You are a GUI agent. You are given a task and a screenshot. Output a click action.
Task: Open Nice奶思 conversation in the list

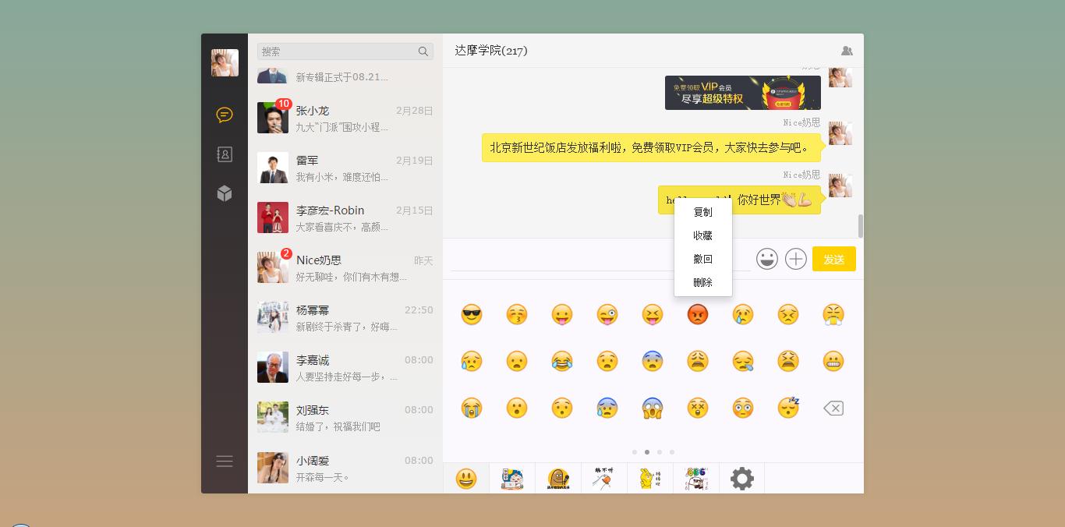(x=345, y=268)
